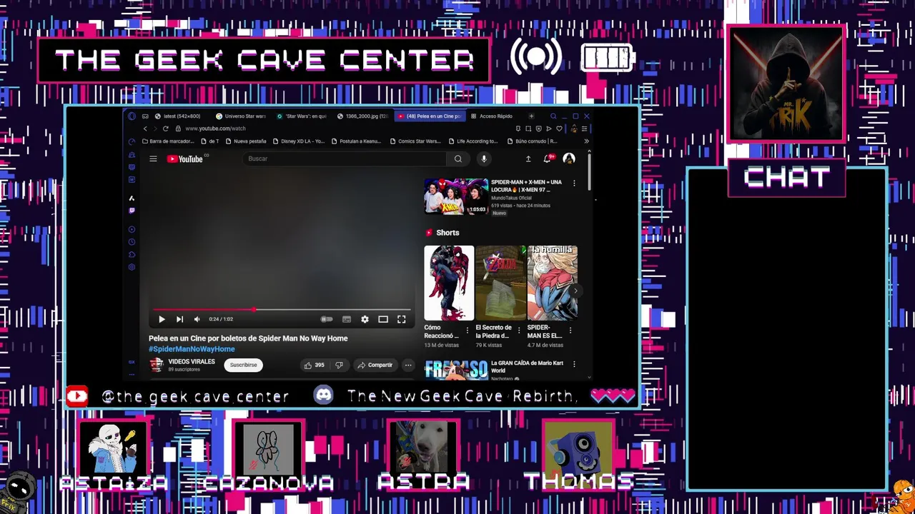Select the 'Pelea en un Cine' YouTube tab
The width and height of the screenshot is (915, 514).
pyautogui.click(x=429, y=116)
